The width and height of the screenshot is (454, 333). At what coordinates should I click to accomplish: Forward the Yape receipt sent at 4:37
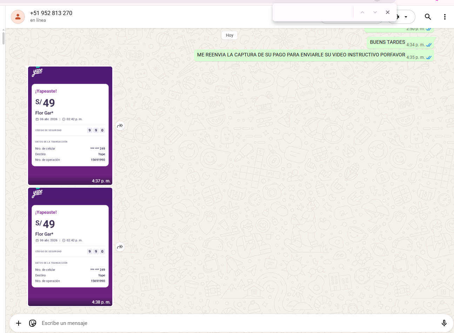tap(120, 126)
